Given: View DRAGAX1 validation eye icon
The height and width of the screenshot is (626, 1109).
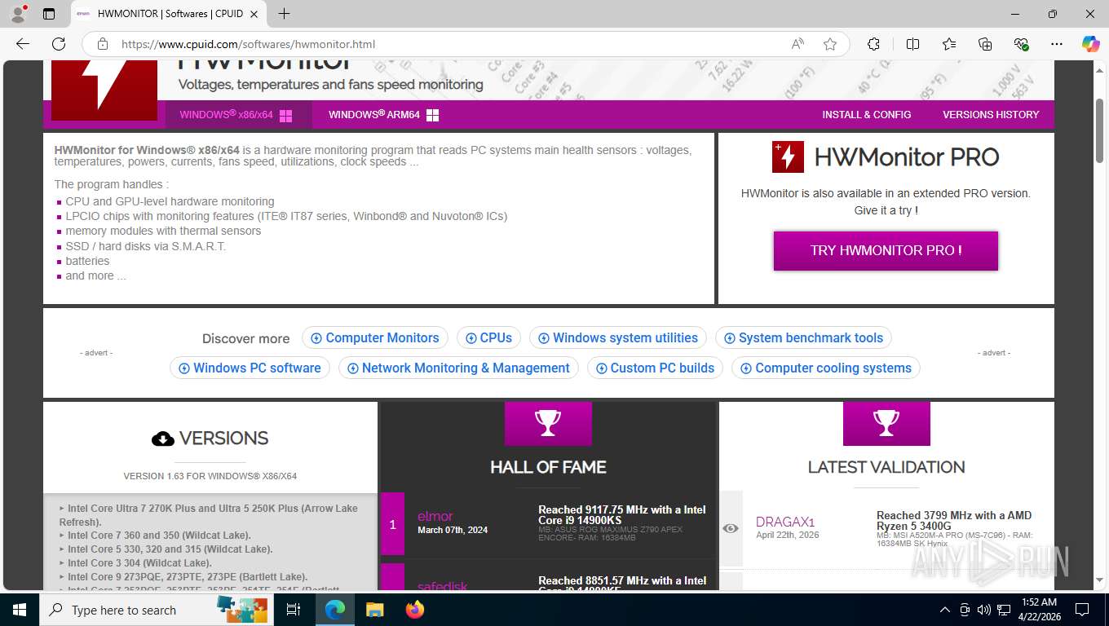Looking at the screenshot, I should point(731,528).
